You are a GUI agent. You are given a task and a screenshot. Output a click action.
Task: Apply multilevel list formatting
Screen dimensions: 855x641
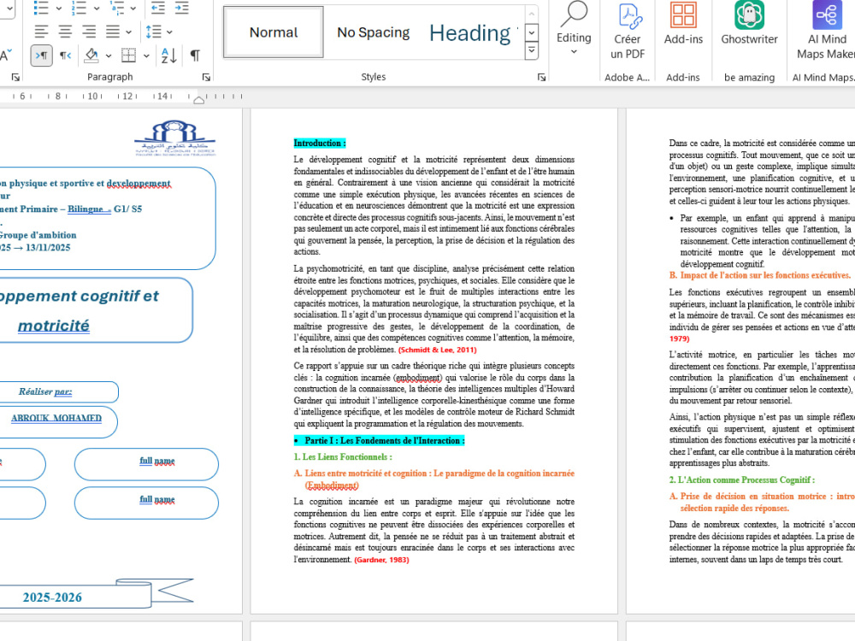coord(116,8)
